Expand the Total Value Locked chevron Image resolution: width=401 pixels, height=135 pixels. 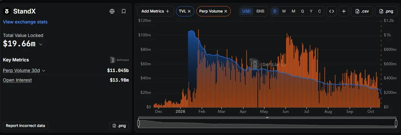(41, 45)
